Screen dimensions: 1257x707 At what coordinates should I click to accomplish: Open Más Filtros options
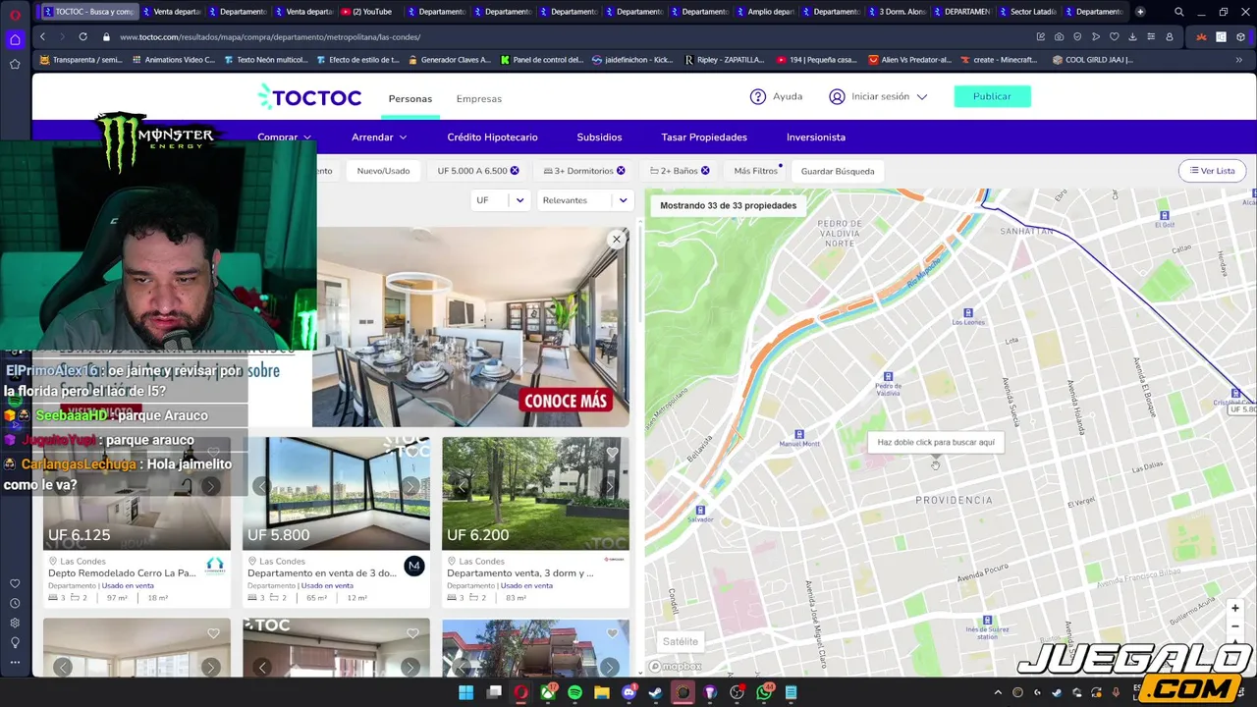(756, 171)
